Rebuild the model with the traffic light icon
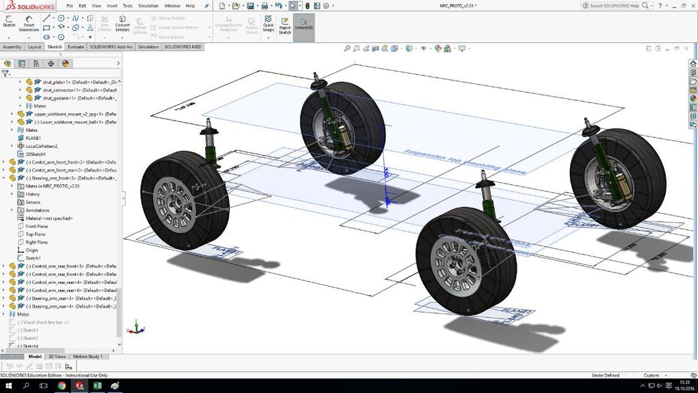This screenshot has height=393, width=698. click(307, 5)
